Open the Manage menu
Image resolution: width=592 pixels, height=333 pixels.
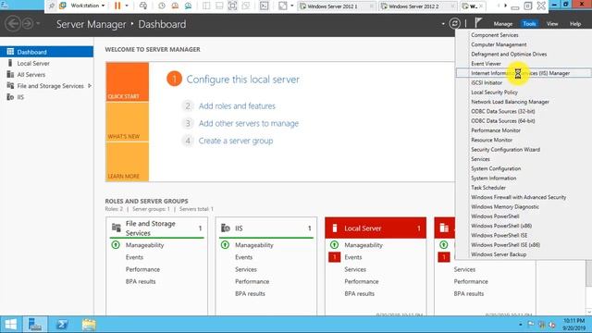[x=503, y=24]
